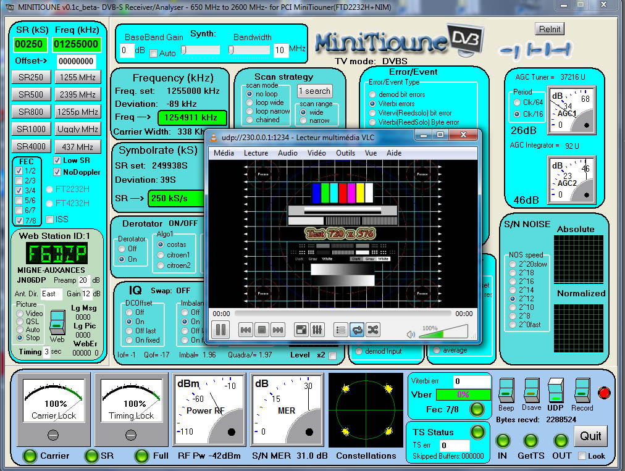Mute VLC via speaker icon
Viewport: 625px width, 471px height.
pos(411,334)
